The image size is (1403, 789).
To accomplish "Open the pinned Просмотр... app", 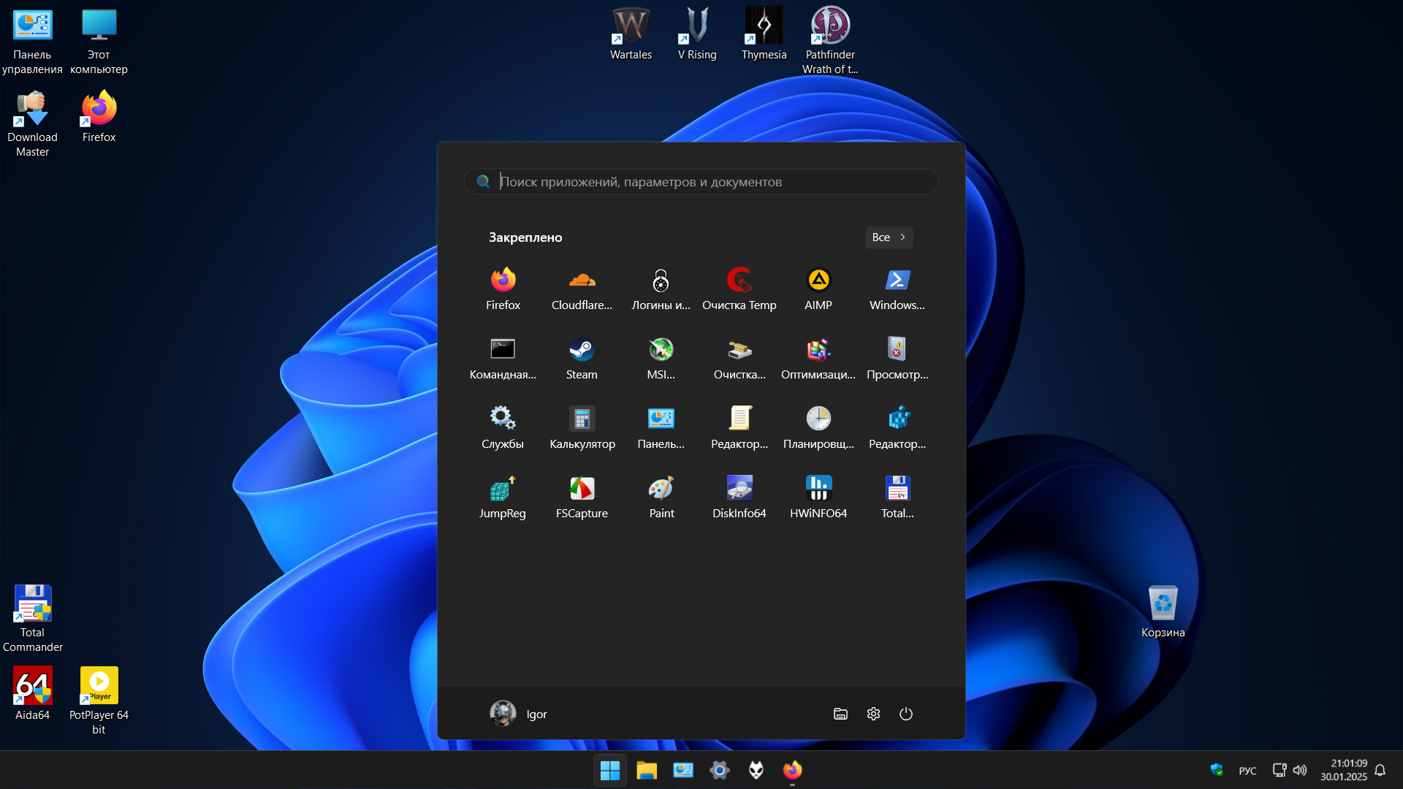I will click(x=897, y=359).
